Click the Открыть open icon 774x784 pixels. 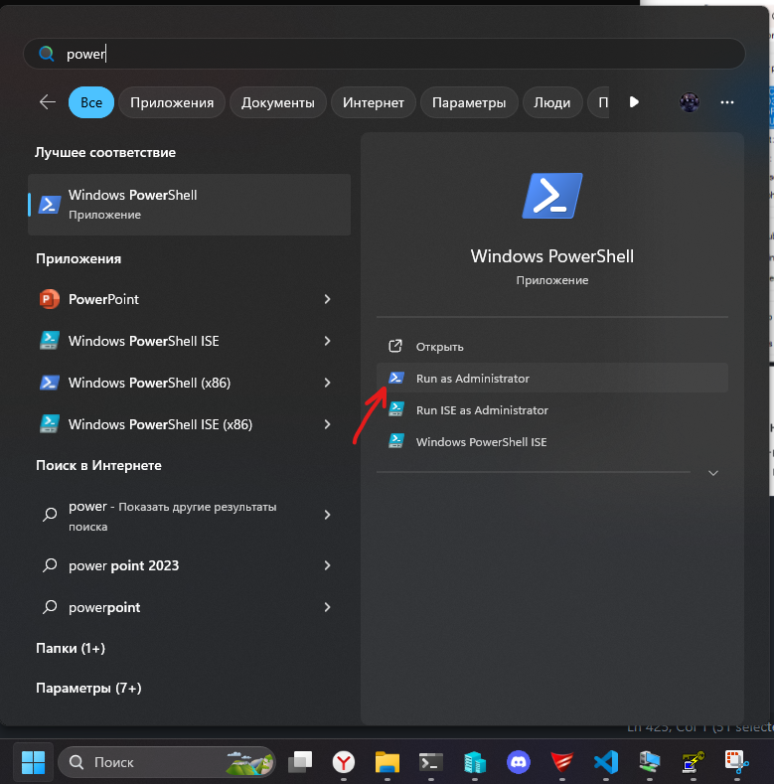point(395,346)
